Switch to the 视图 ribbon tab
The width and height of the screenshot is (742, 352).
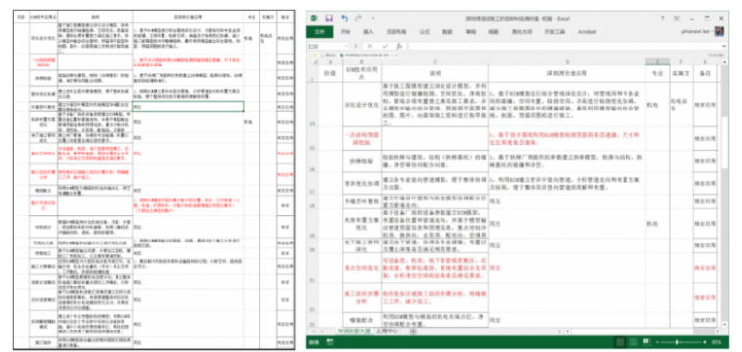[x=493, y=32]
